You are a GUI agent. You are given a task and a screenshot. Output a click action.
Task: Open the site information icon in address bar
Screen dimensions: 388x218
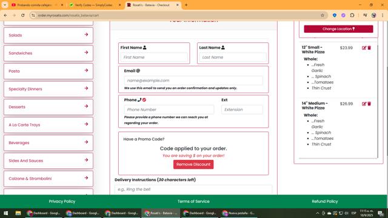(x=33, y=15)
